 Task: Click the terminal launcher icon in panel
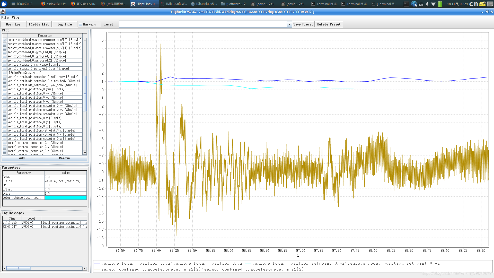tap(406, 4)
